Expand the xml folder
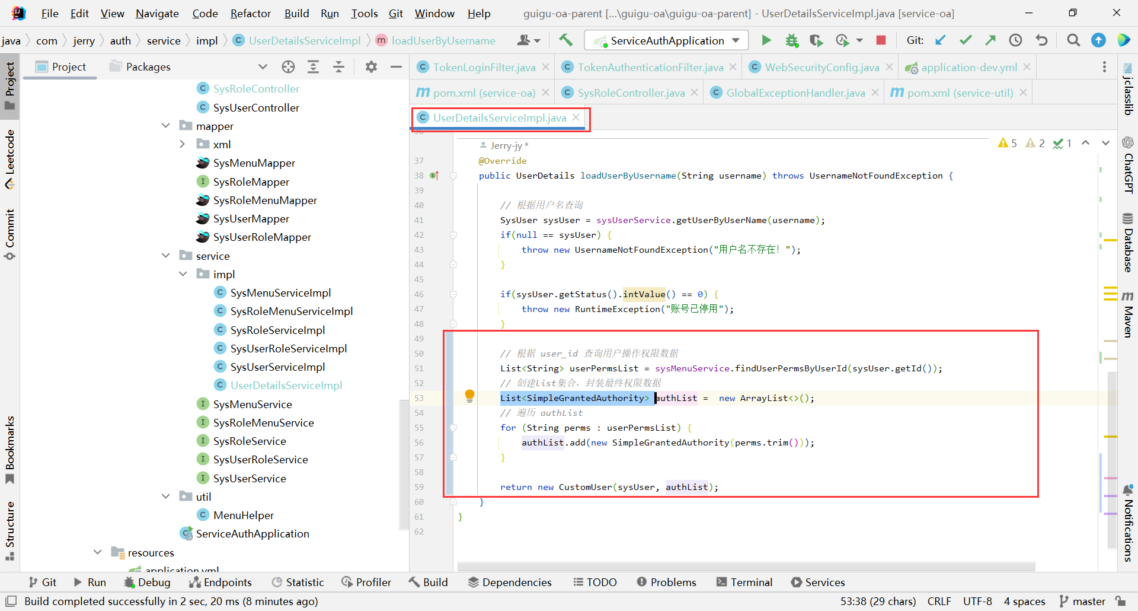Viewport: 1138px width, 611px height. [183, 144]
